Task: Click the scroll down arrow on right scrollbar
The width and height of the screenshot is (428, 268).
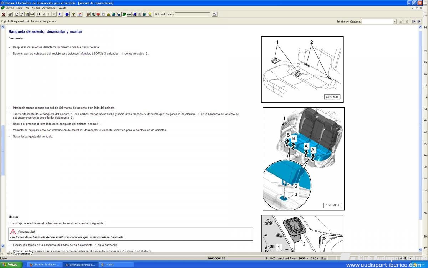Action: point(421,249)
